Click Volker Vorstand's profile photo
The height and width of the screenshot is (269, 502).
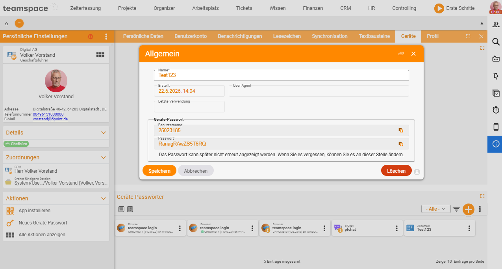click(x=56, y=81)
